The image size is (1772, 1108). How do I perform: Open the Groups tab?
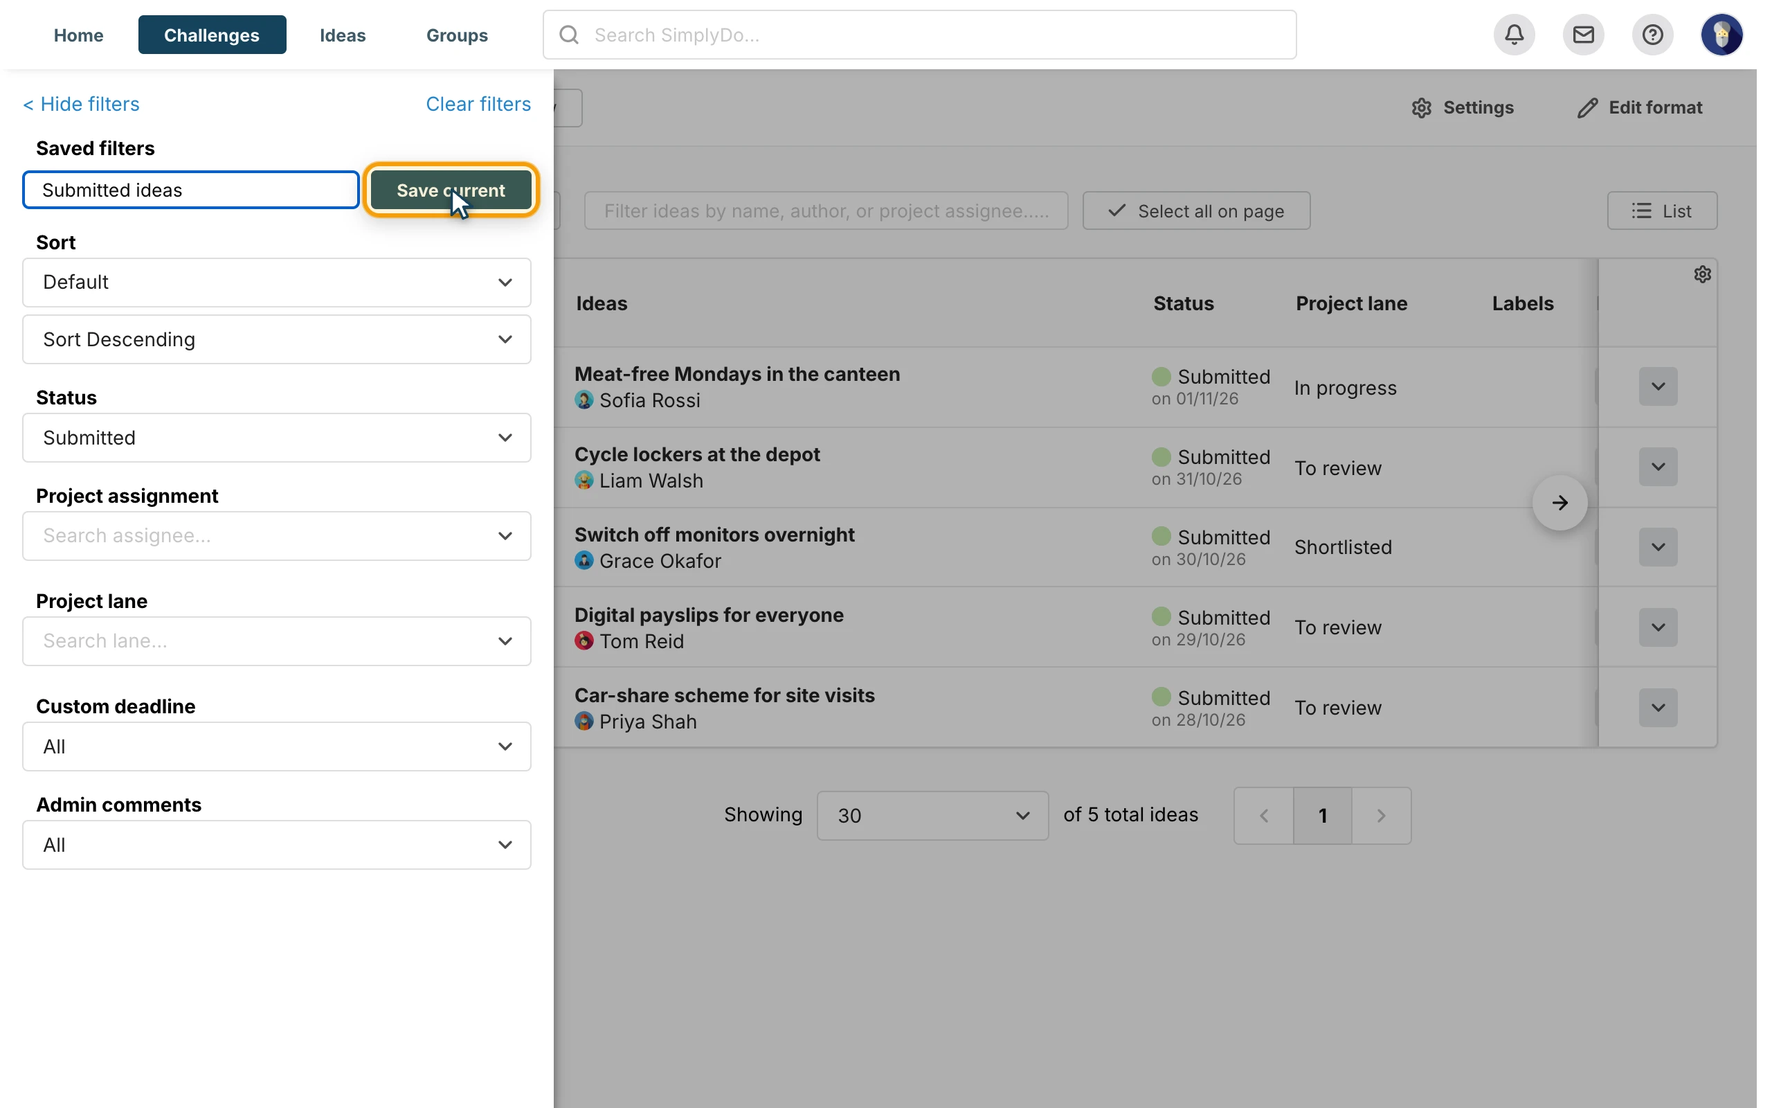457,35
